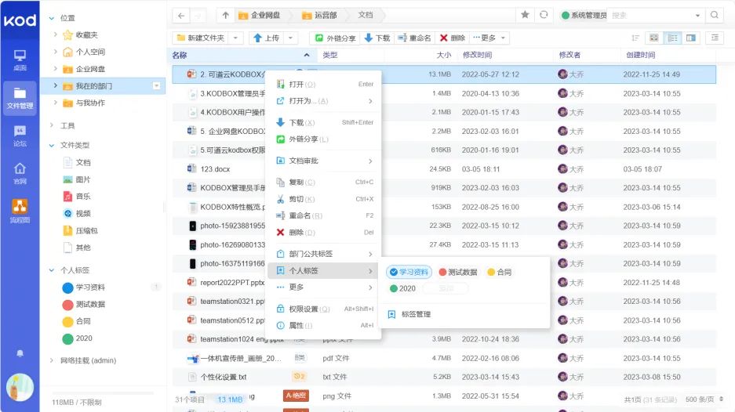Click the kod logo
Viewport: 735px width, 412px height.
[x=20, y=20]
